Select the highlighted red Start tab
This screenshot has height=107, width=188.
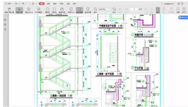click(x=42, y=4)
